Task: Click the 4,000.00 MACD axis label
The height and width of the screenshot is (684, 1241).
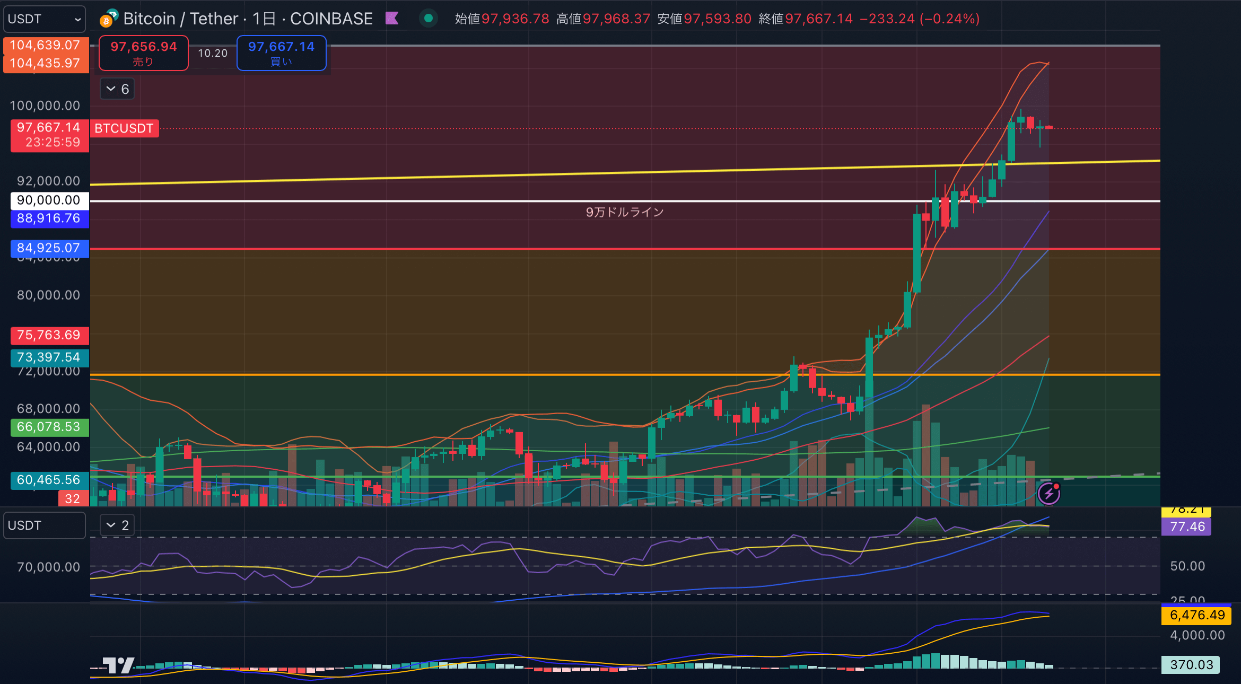Action: 1197,635
